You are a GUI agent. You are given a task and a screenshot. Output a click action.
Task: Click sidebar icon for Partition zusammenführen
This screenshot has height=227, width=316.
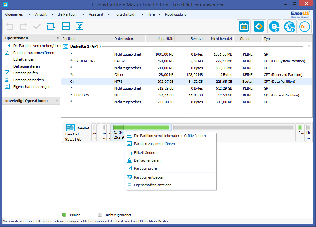pyautogui.click(x=7, y=52)
